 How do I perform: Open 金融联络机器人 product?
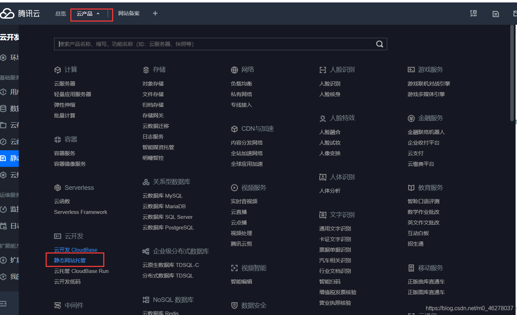pos(426,132)
